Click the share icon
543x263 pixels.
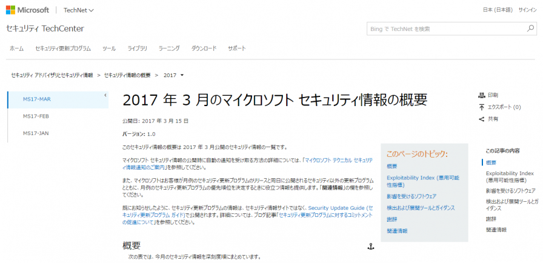coord(481,119)
